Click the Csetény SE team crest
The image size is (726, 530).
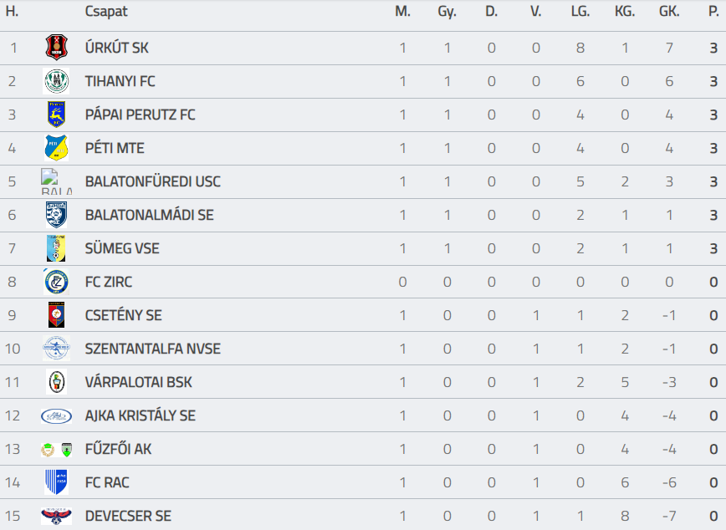[57, 315]
